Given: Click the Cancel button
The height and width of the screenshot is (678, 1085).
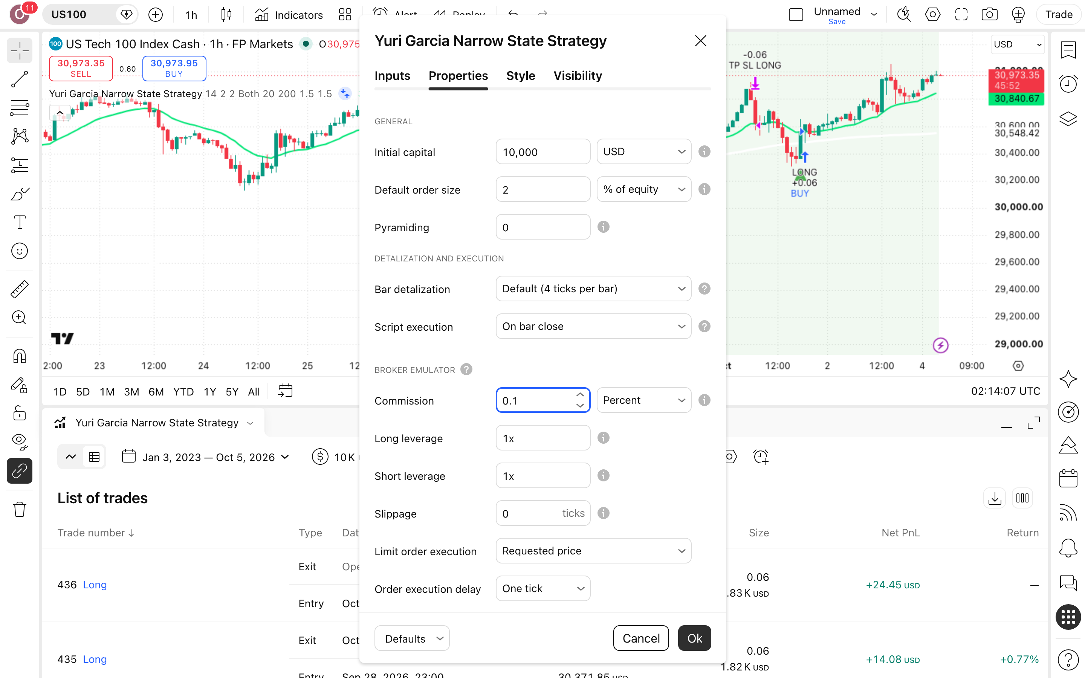Looking at the screenshot, I should tap(641, 638).
